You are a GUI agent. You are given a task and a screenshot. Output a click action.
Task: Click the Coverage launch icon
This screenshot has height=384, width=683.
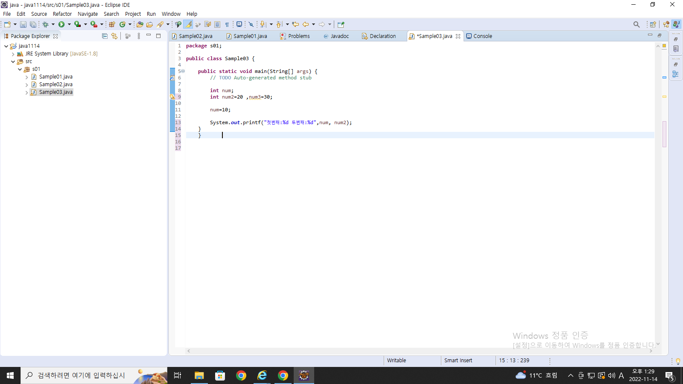tap(77, 24)
